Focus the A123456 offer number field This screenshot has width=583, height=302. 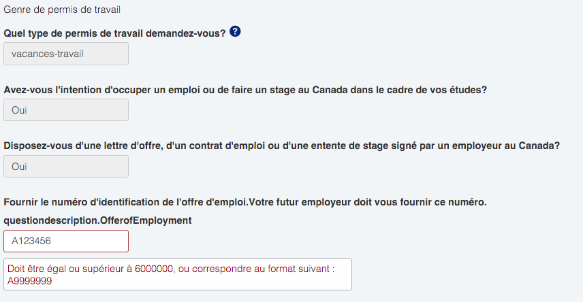coord(66,241)
